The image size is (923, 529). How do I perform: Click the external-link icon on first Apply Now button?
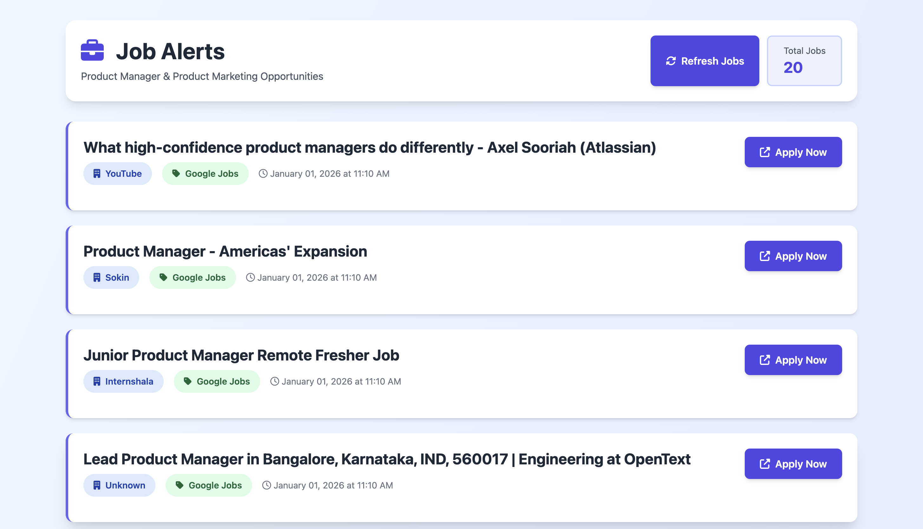765,152
